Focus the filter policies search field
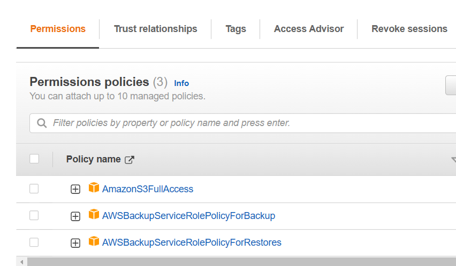Viewport: 456px width, 266px height. (246, 123)
